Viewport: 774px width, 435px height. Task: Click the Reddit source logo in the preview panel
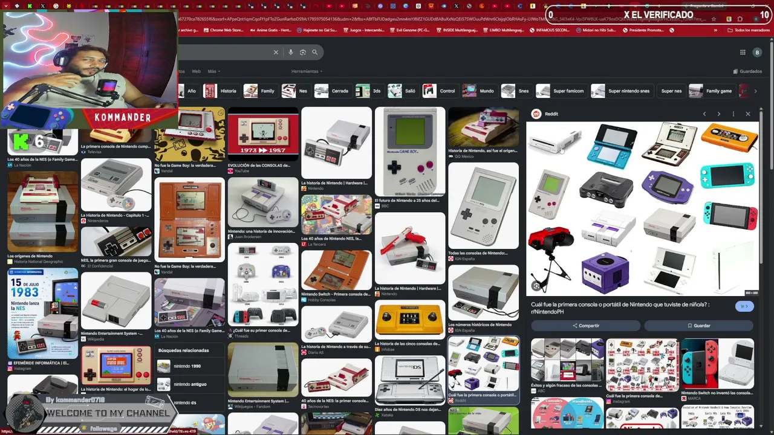click(x=536, y=114)
